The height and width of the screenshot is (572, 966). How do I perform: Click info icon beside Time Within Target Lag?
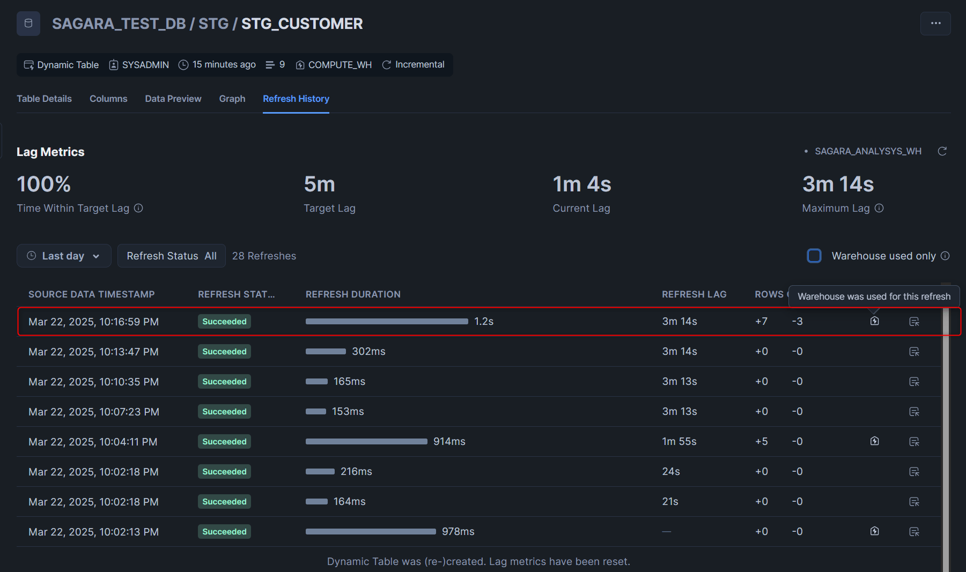[138, 208]
